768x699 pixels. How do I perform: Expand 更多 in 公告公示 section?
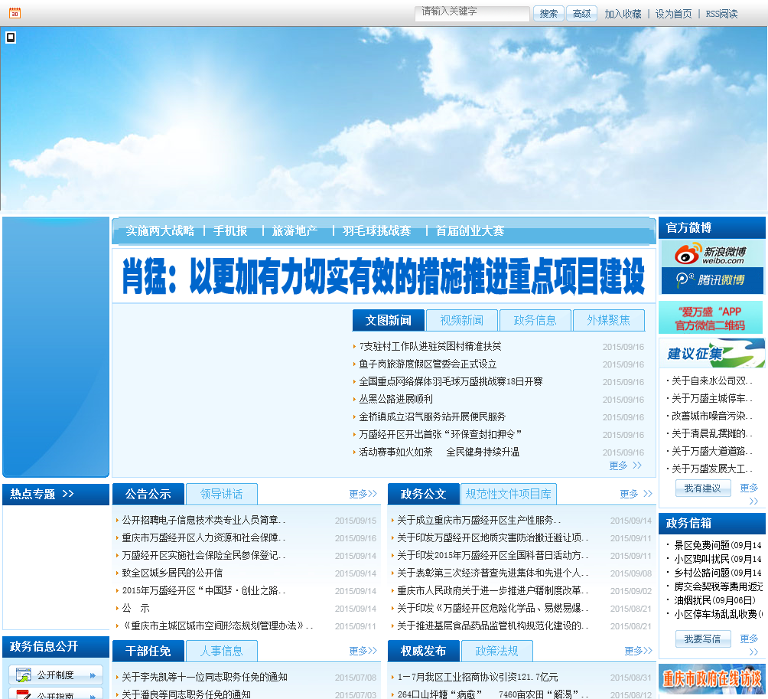click(363, 494)
